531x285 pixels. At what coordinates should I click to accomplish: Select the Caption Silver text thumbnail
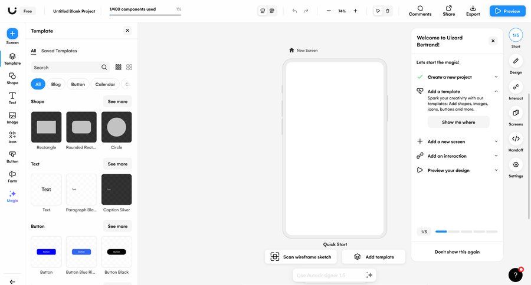point(116,190)
